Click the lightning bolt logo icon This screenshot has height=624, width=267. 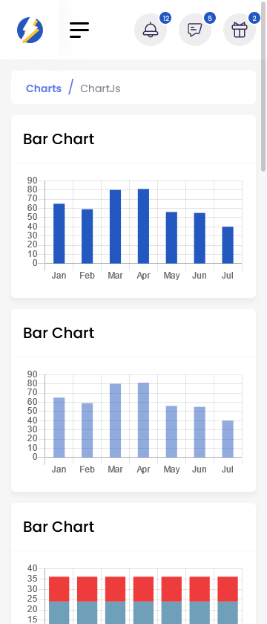tap(30, 30)
